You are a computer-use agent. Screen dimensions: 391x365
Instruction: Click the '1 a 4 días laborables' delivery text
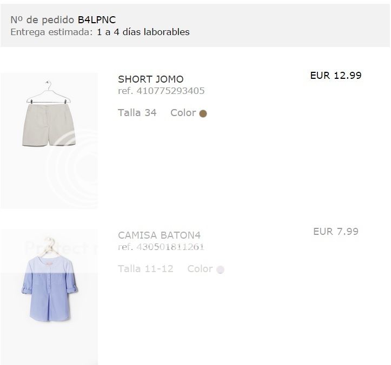pyautogui.click(x=143, y=32)
